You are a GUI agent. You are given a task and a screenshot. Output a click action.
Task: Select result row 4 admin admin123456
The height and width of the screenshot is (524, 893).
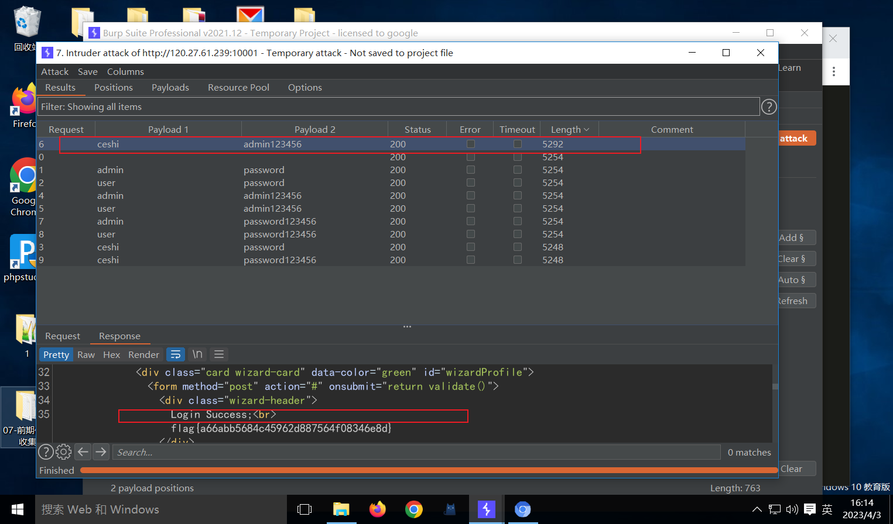(x=391, y=195)
